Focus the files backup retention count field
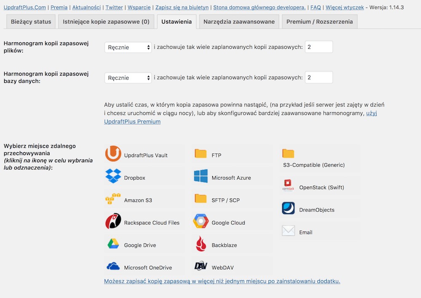Viewport: 421px width, 298px height. pyautogui.click(x=319, y=47)
